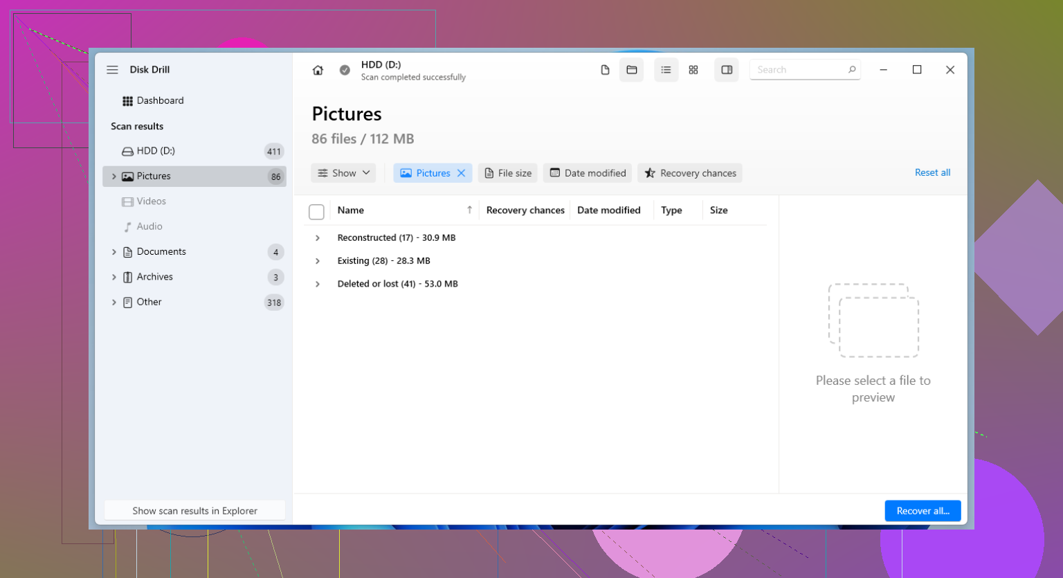Click into the Search field
Viewport: 1063px width, 578px height.
[x=805, y=70]
